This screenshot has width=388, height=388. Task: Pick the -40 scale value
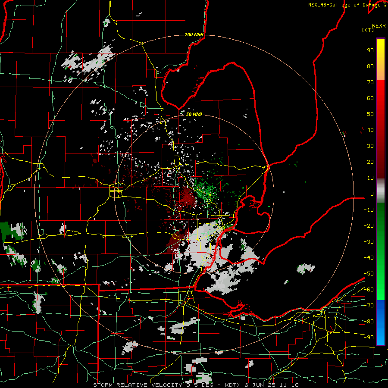point(369,258)
